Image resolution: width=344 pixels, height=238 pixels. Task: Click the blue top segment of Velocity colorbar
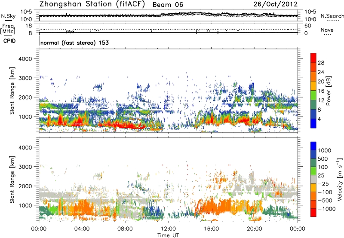click(x=313, y=146)
